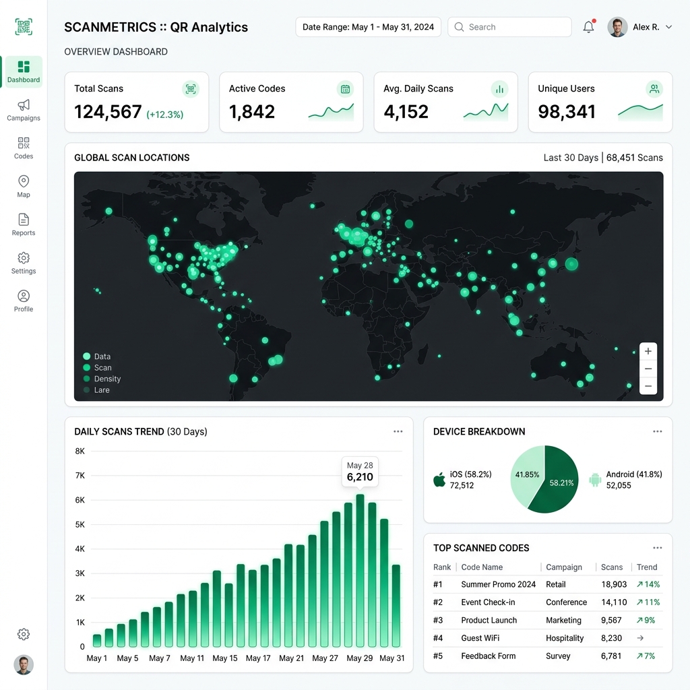Click the Search input field
The image size is (690, 690).
509,27
